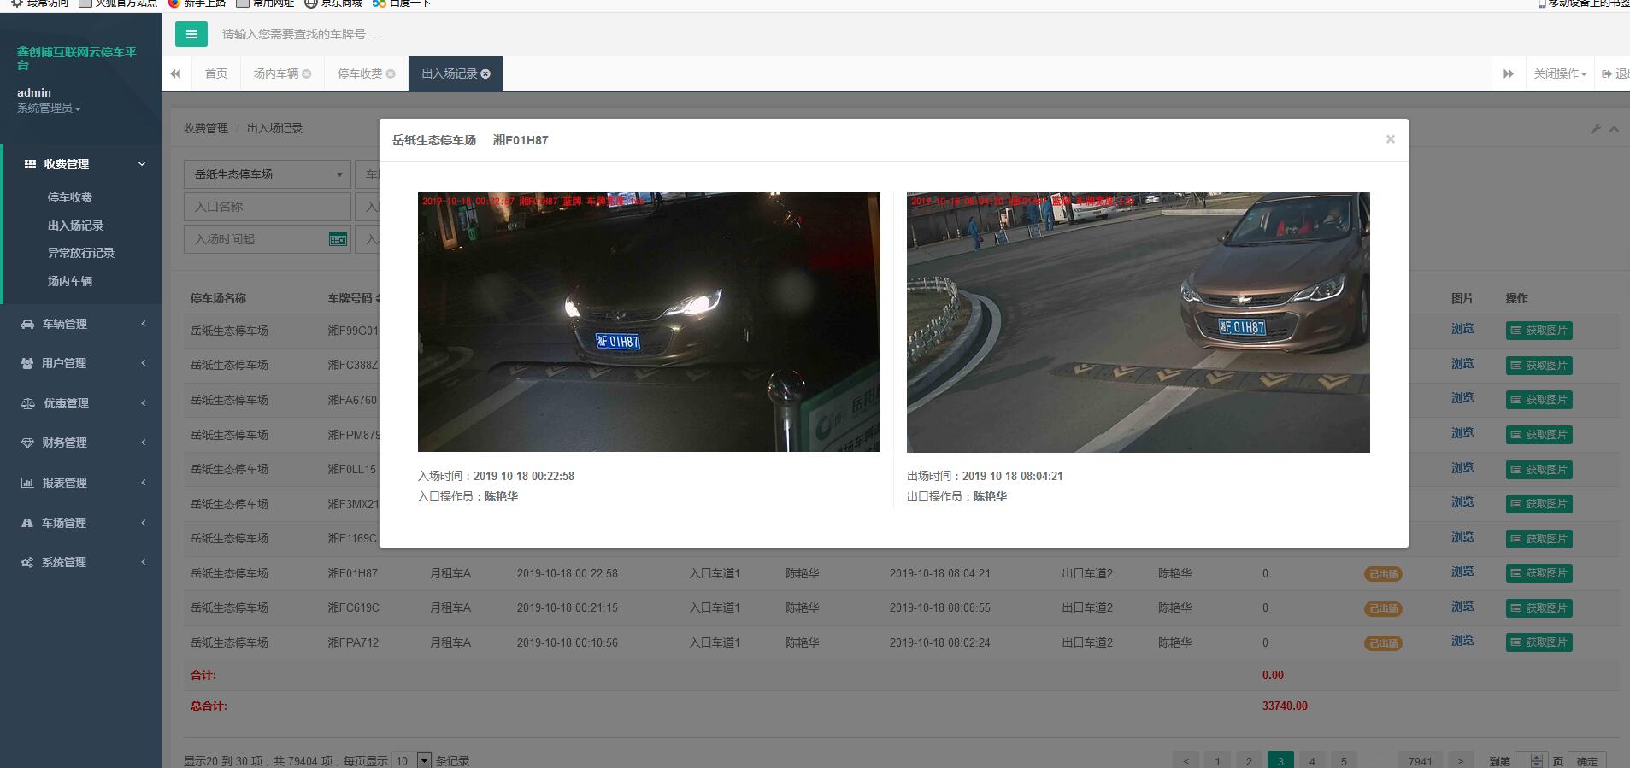The height and width of the screenshot is (768, 1630).
Task: Open the 岳纸生态停车场 parking lot dropdown
Action: (267, 174)
